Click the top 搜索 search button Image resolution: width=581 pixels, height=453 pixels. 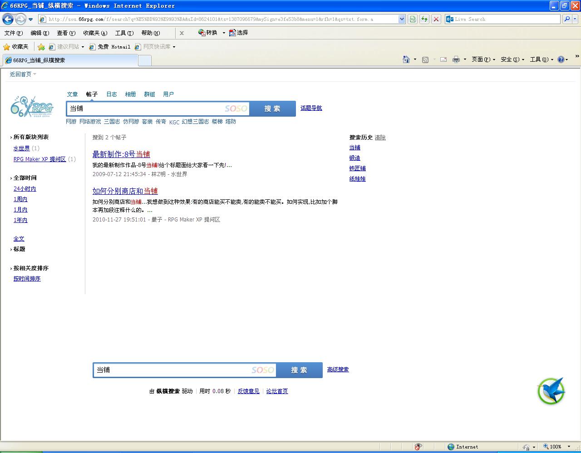272,108
